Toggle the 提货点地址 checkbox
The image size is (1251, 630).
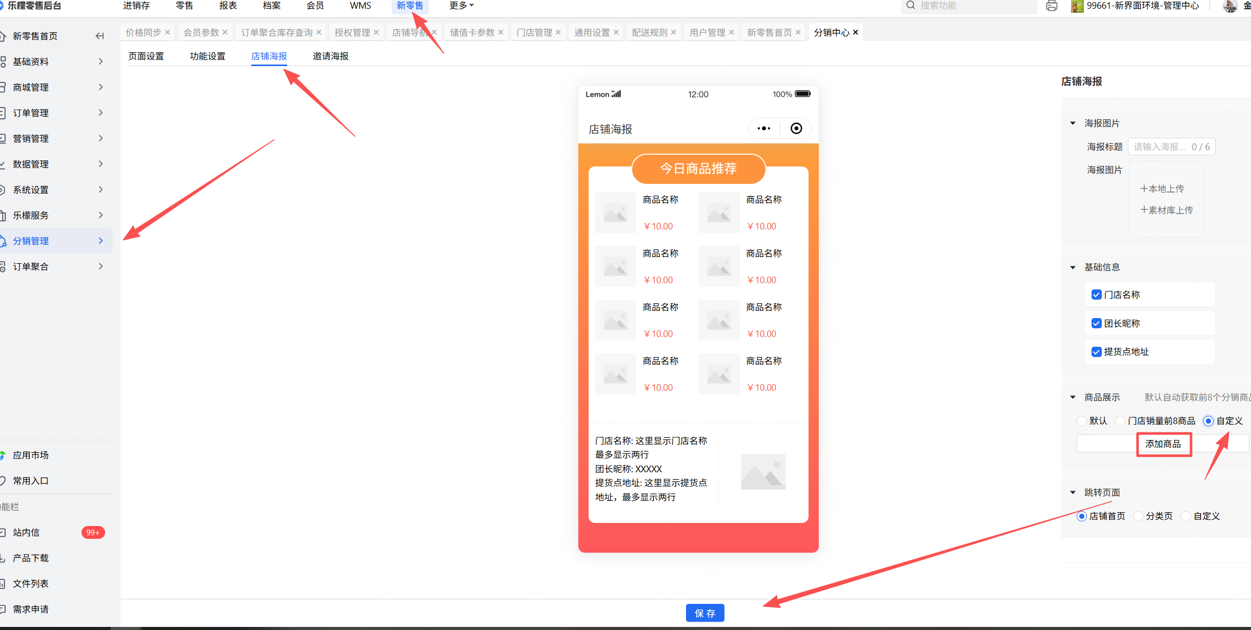coord(1097,352)
